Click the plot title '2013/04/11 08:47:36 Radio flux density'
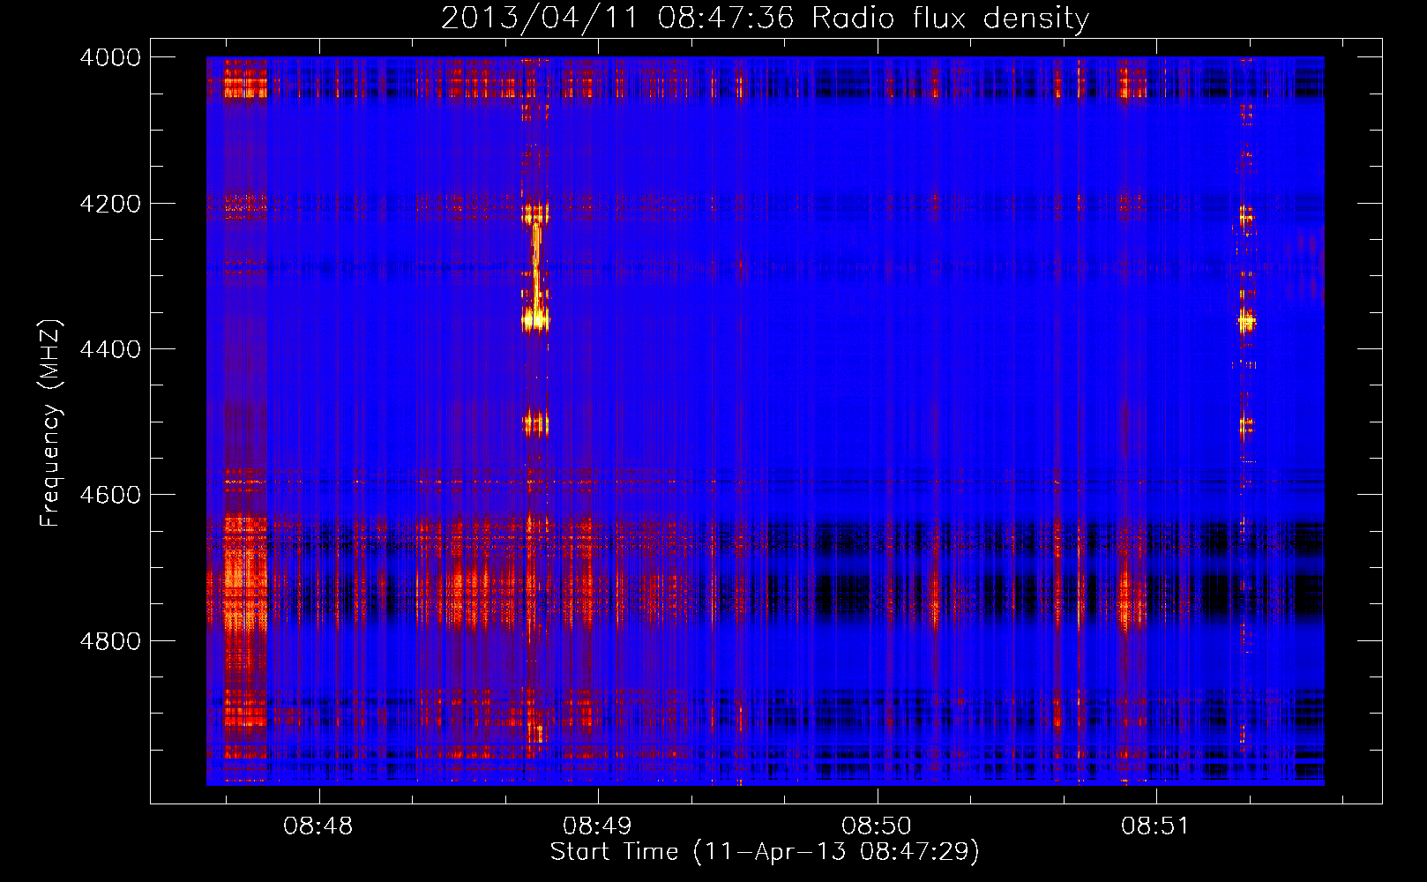This screenshot has height=882, width=1427. [x=765, y=18]
